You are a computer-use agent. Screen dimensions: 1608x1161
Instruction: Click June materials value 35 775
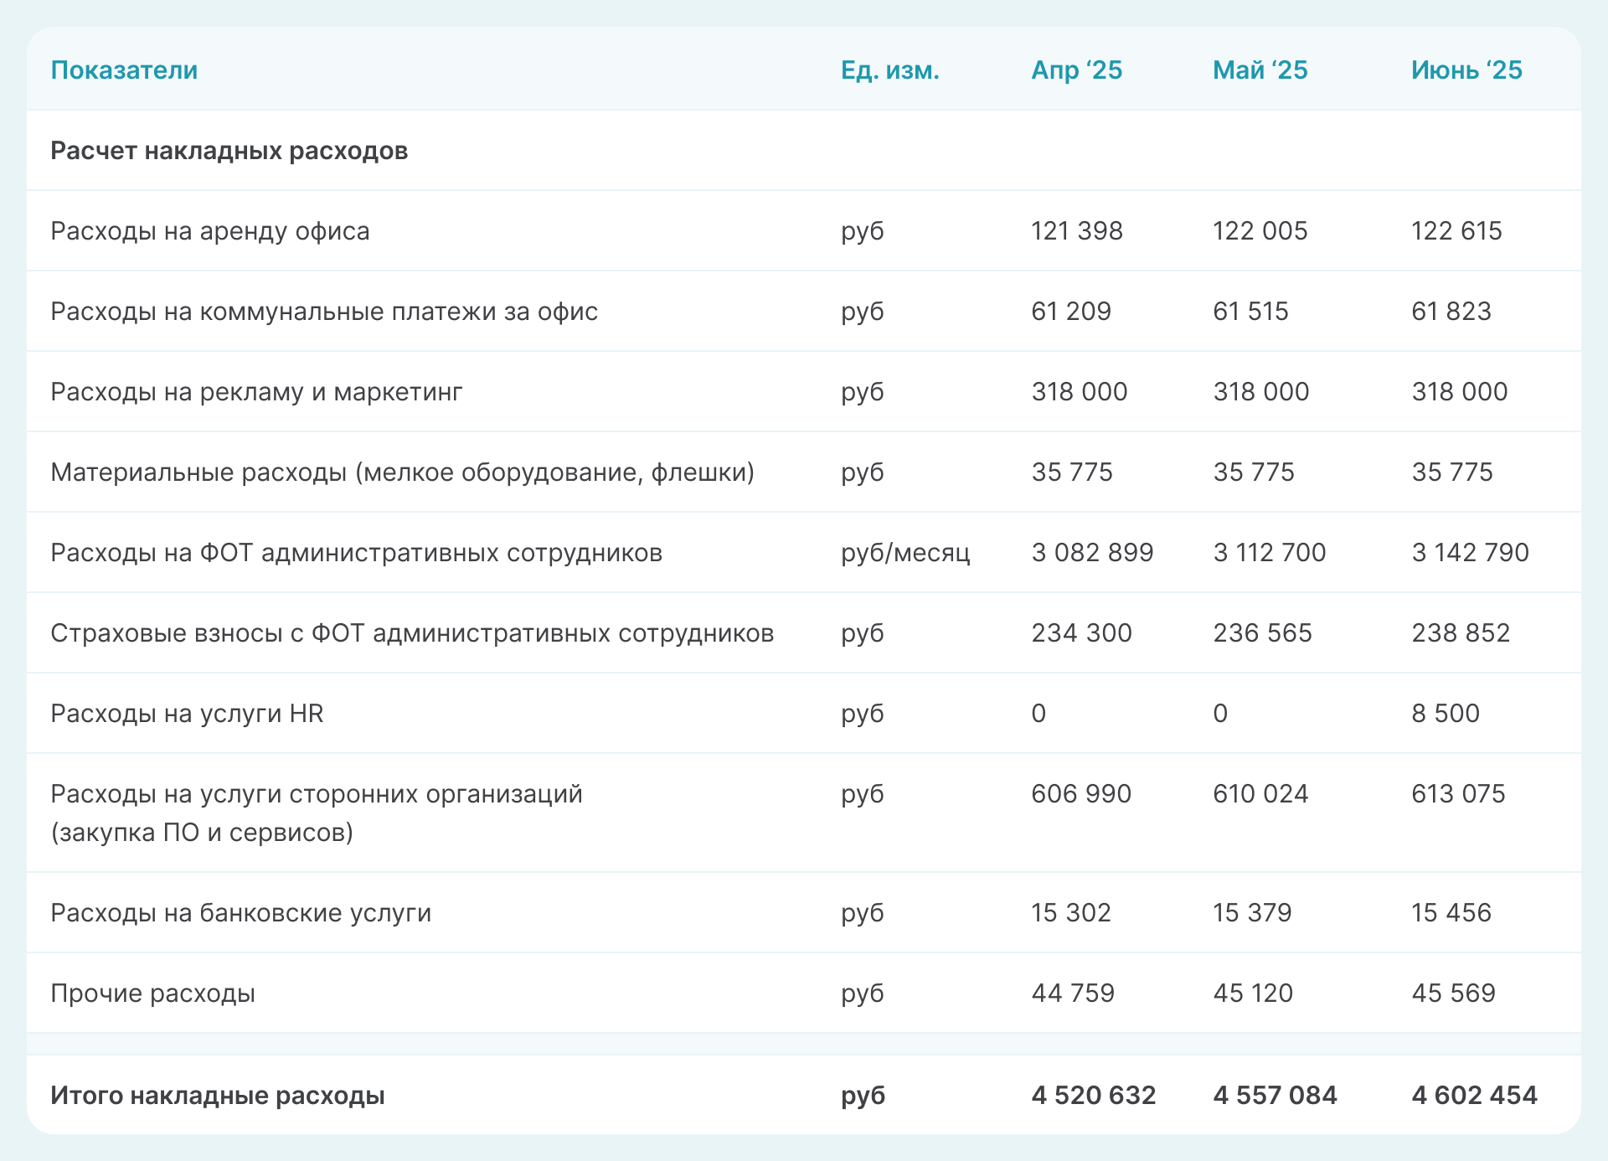coord(1451,472)
